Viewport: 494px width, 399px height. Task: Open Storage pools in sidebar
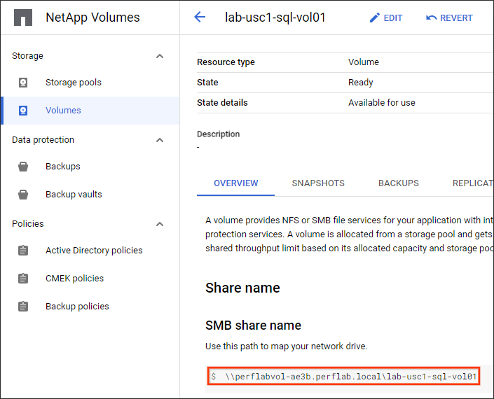[74, 83]
